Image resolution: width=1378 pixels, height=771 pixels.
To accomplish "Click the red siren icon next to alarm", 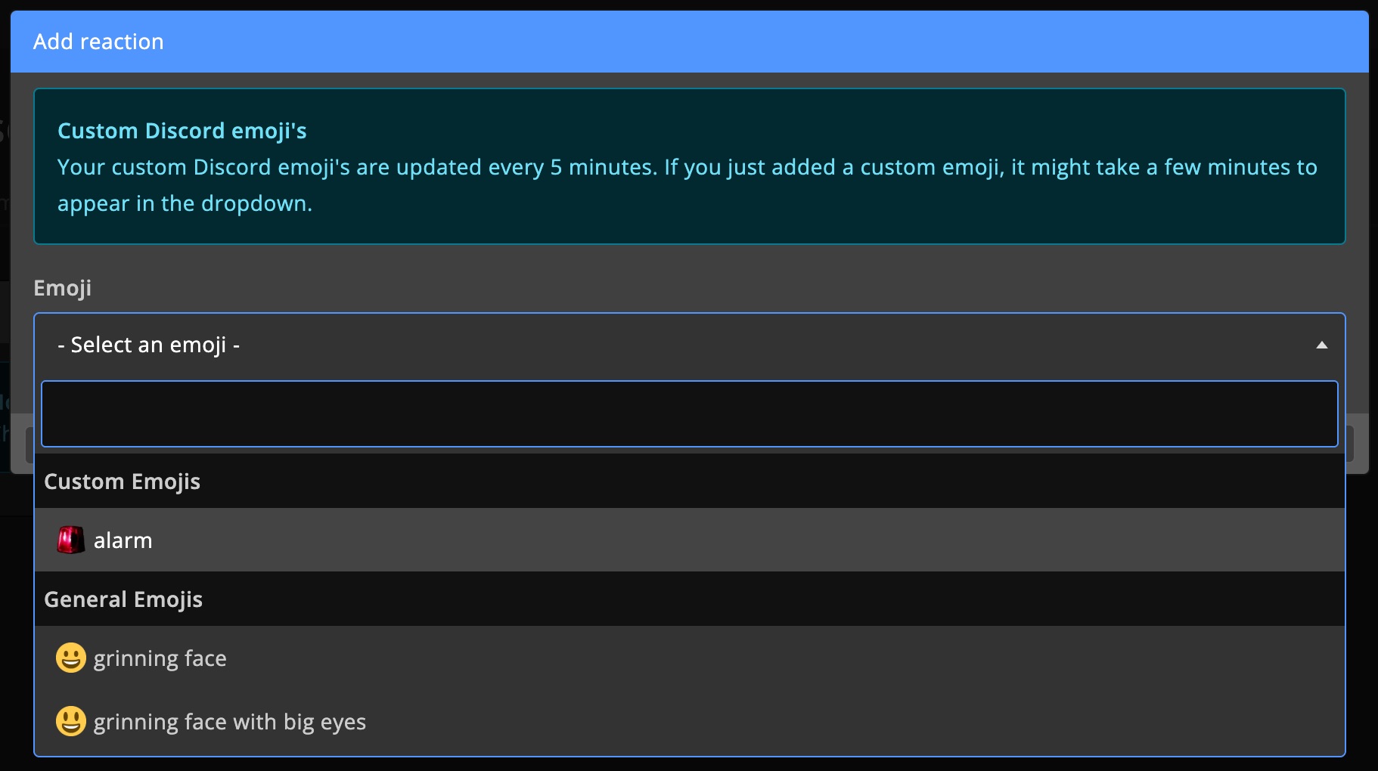I will click(70, 540).
